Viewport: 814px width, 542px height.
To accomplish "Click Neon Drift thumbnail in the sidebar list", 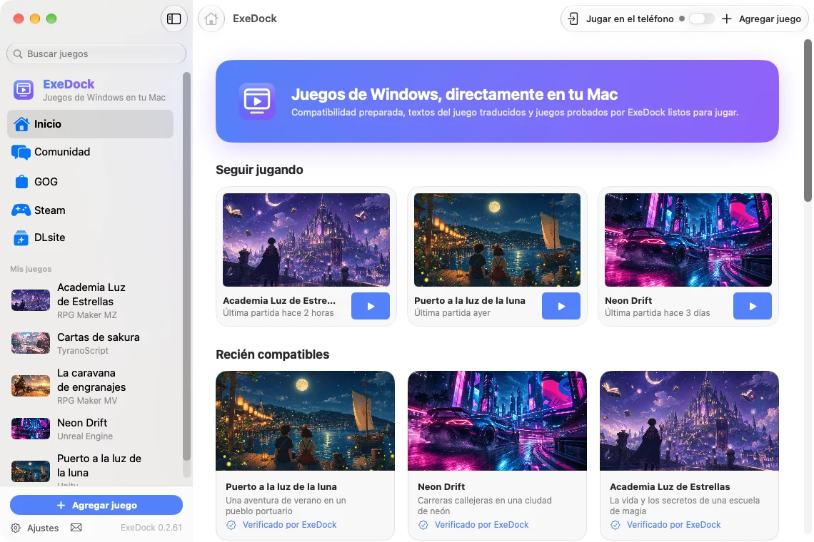I will pyautogui.click(x=31, y=429).
